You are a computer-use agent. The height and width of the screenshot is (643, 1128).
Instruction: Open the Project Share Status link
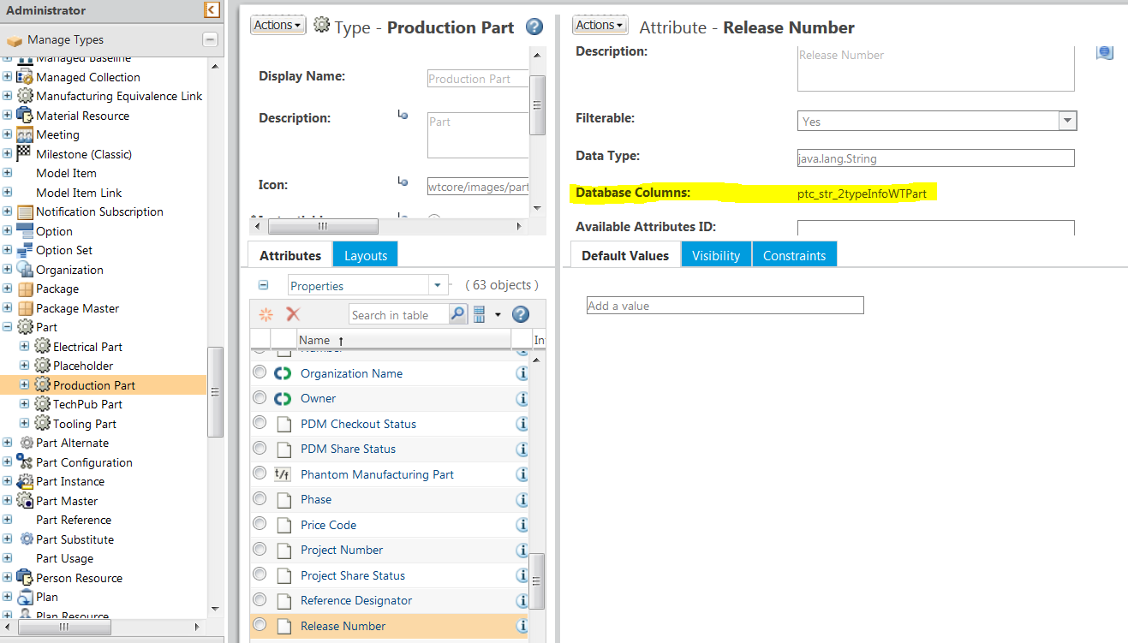(353, 575)
